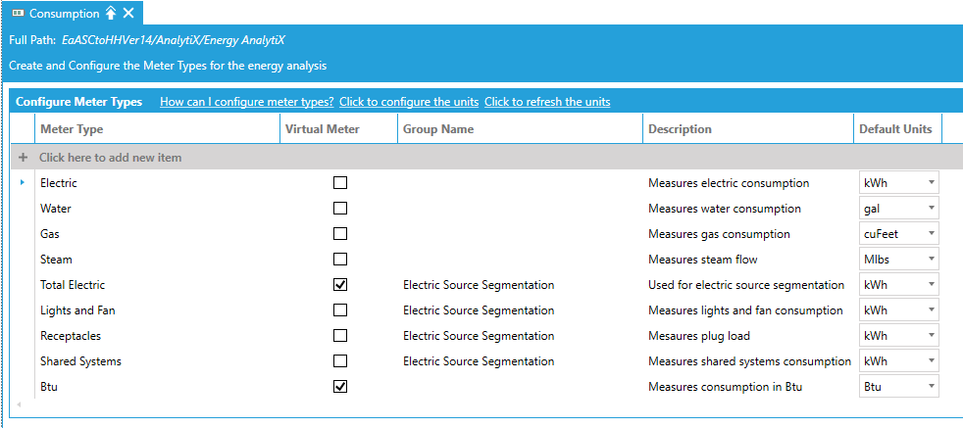Close the Consumption tab
The image size is (963, 428).
(x=128, y=14)
